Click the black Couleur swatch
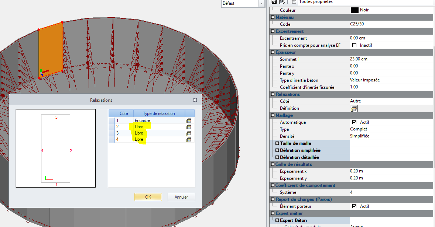The width and height of the screenshot is (435, 227). [x=354, y=10]
